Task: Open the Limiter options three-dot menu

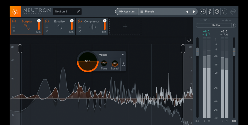Action: [234, 25]
